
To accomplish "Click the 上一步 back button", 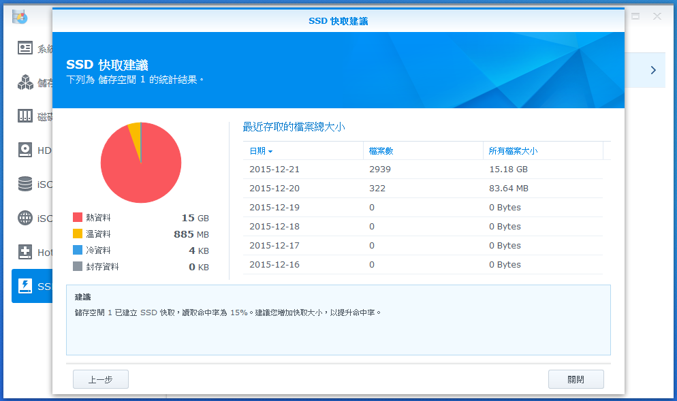I will coord(101,379).
